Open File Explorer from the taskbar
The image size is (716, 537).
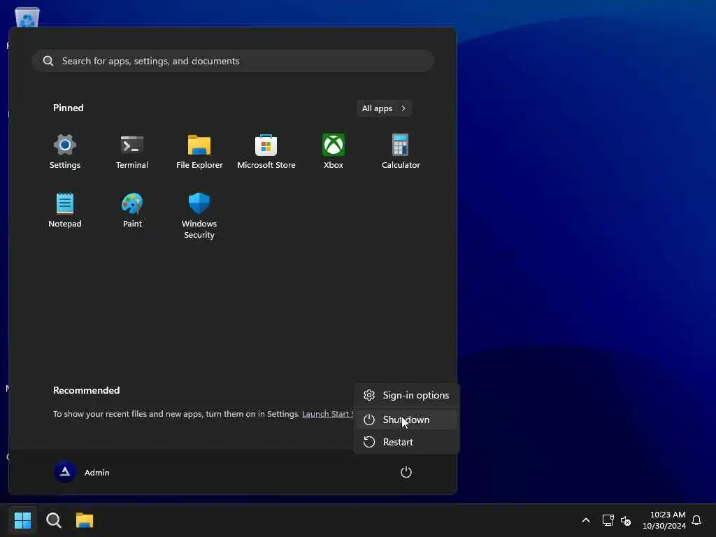85,520
